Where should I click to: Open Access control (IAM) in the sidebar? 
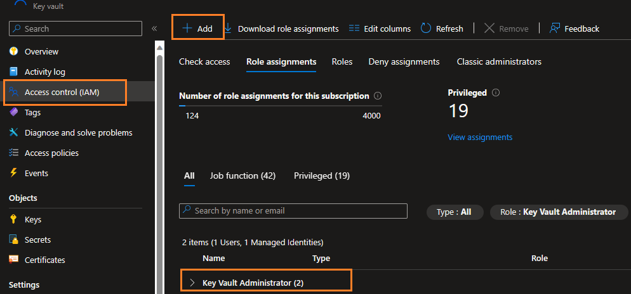pyautogui.click(x=62, y=93)
